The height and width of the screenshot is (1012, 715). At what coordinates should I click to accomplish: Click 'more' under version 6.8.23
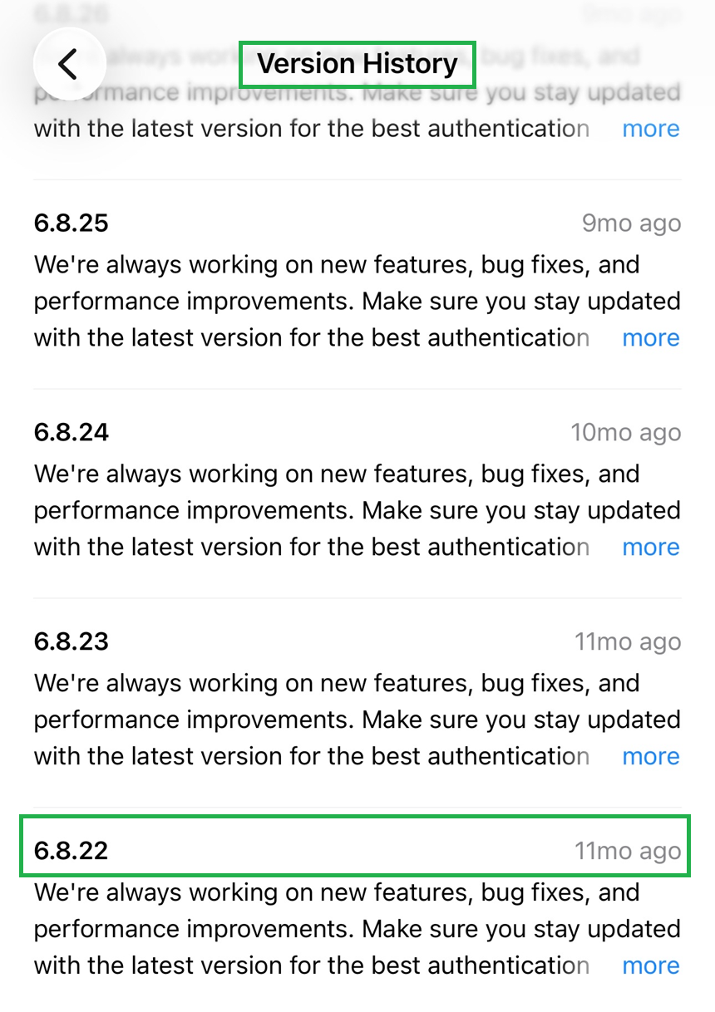[x=651, y=757]
